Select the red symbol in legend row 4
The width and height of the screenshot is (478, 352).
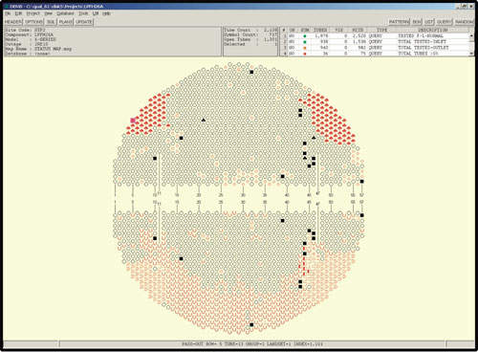point(305,54)
